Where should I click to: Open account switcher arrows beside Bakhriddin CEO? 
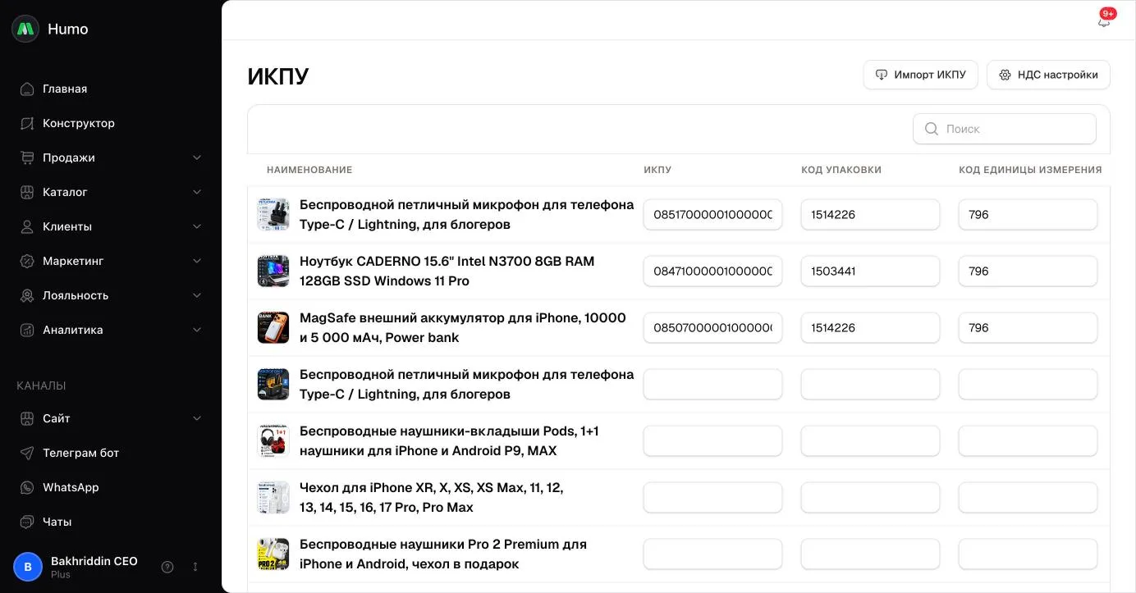pyautogui.click(x=195, y=567)
